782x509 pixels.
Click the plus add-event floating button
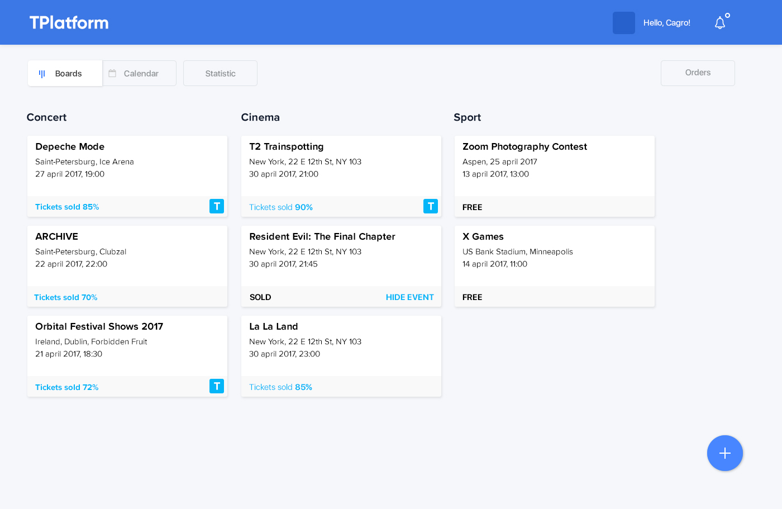pyautogui.click(x=725, y=453)
